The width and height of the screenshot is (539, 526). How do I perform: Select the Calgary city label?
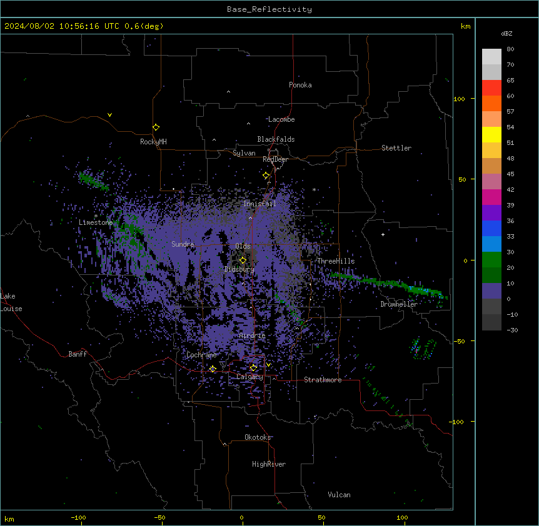[249, 377]
